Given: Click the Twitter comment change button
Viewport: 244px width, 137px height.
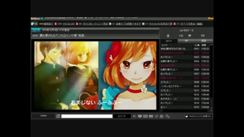Looking at the screenshot, I should coord(198,116).
